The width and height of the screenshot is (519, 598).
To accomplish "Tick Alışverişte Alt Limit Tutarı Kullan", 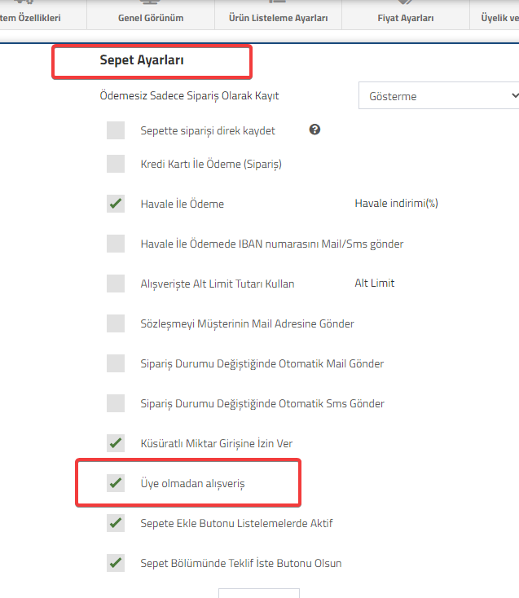I will click(116, 284).
